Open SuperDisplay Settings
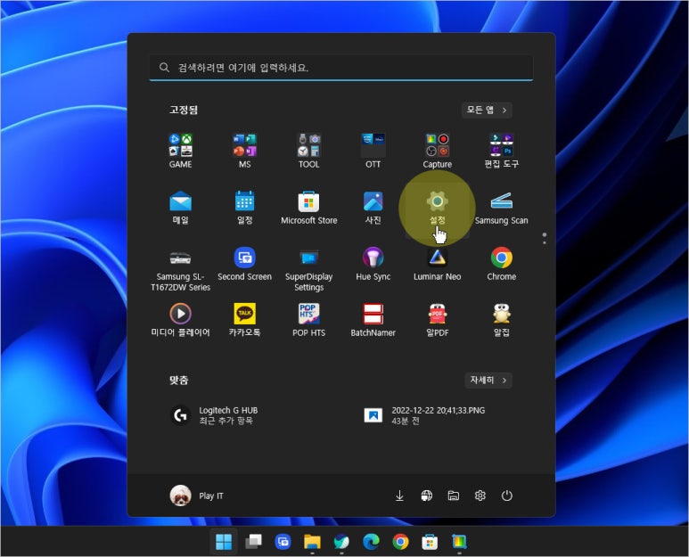This screenshot has width=689, height=557. point(309,269)
